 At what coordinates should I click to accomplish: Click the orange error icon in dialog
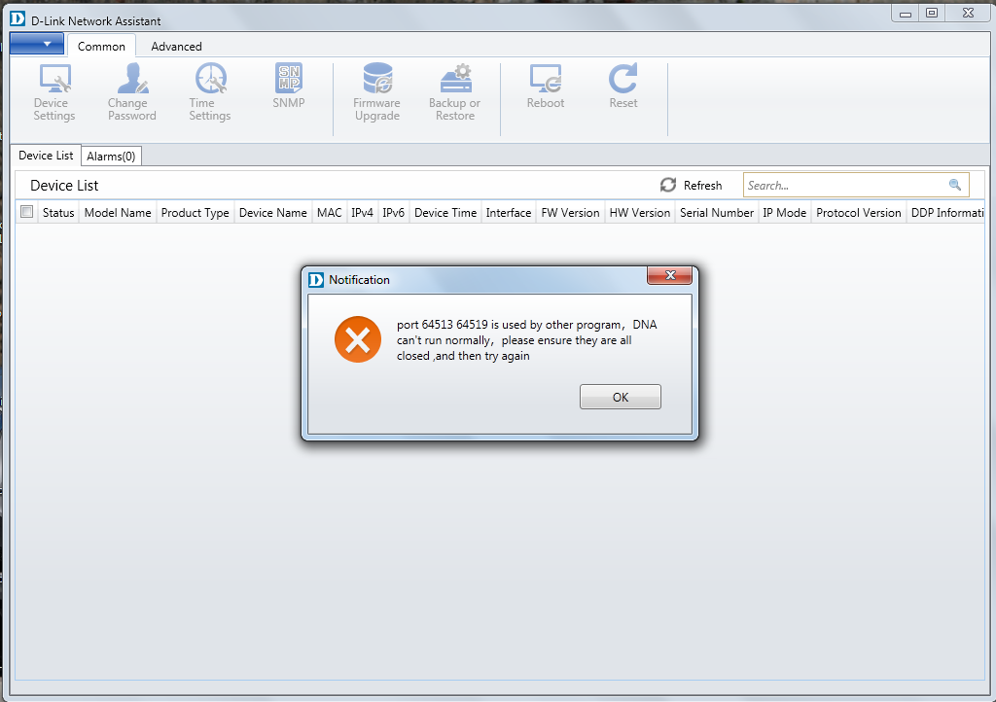358,339
